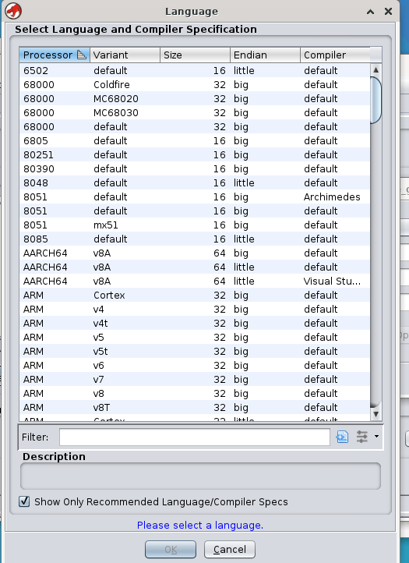Select the 8051 mx51 variant row

point(195,225)
